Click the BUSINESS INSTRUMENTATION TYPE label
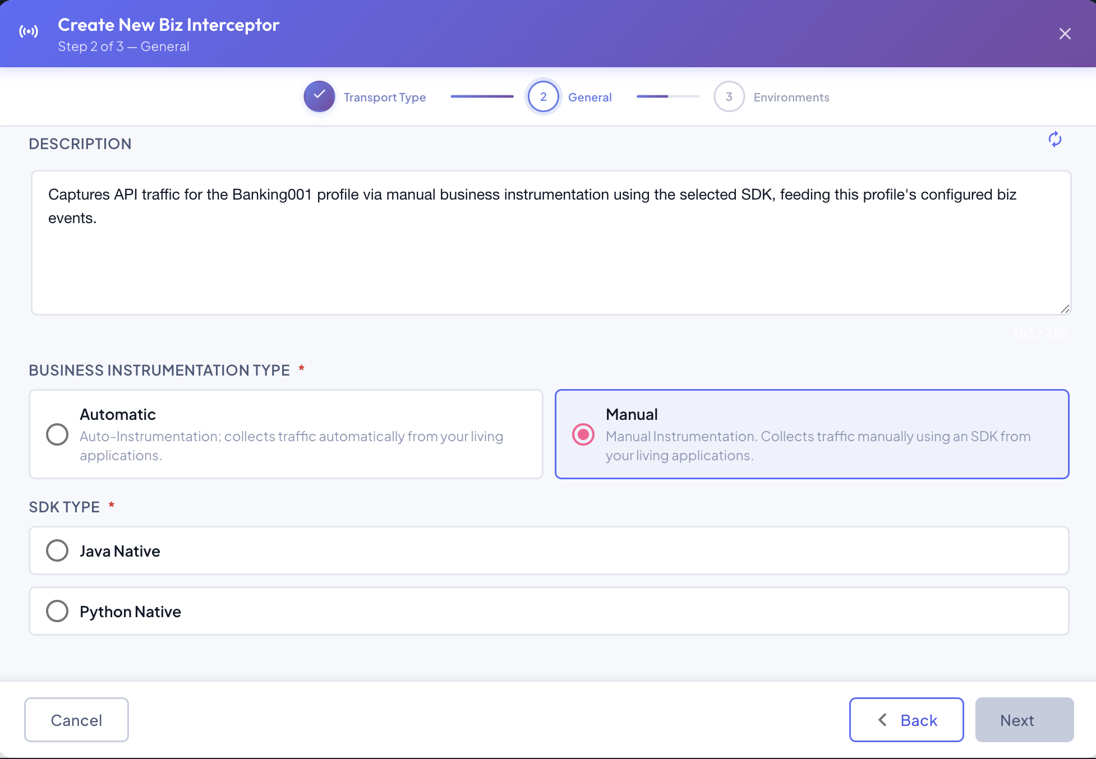This screenshot has height=759, width=1096. coord(159,370)
